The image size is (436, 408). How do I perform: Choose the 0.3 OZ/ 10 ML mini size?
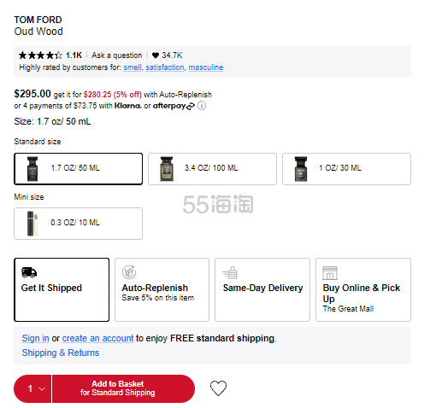[78, 224]
